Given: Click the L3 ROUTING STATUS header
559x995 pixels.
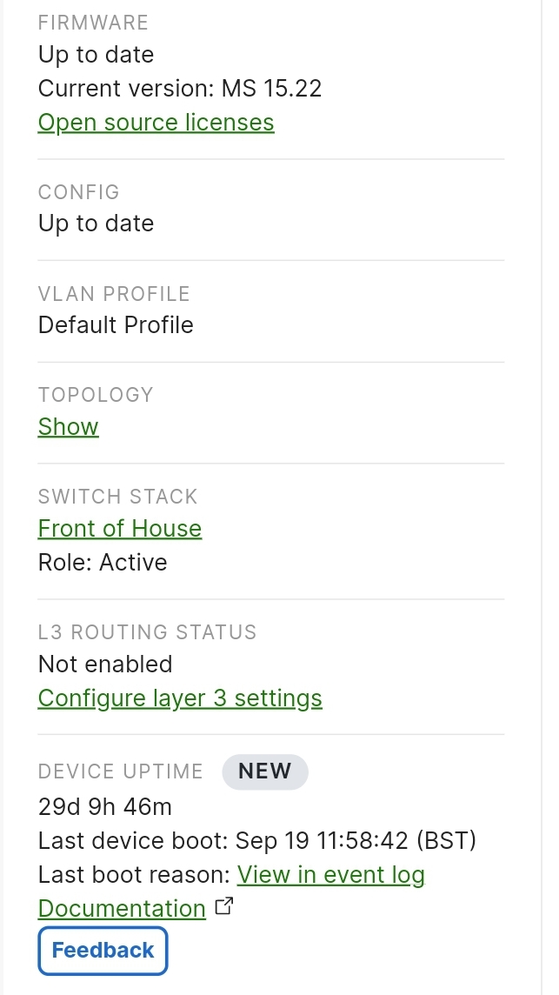Looking at the screenshot, I should tap(147, 632).
